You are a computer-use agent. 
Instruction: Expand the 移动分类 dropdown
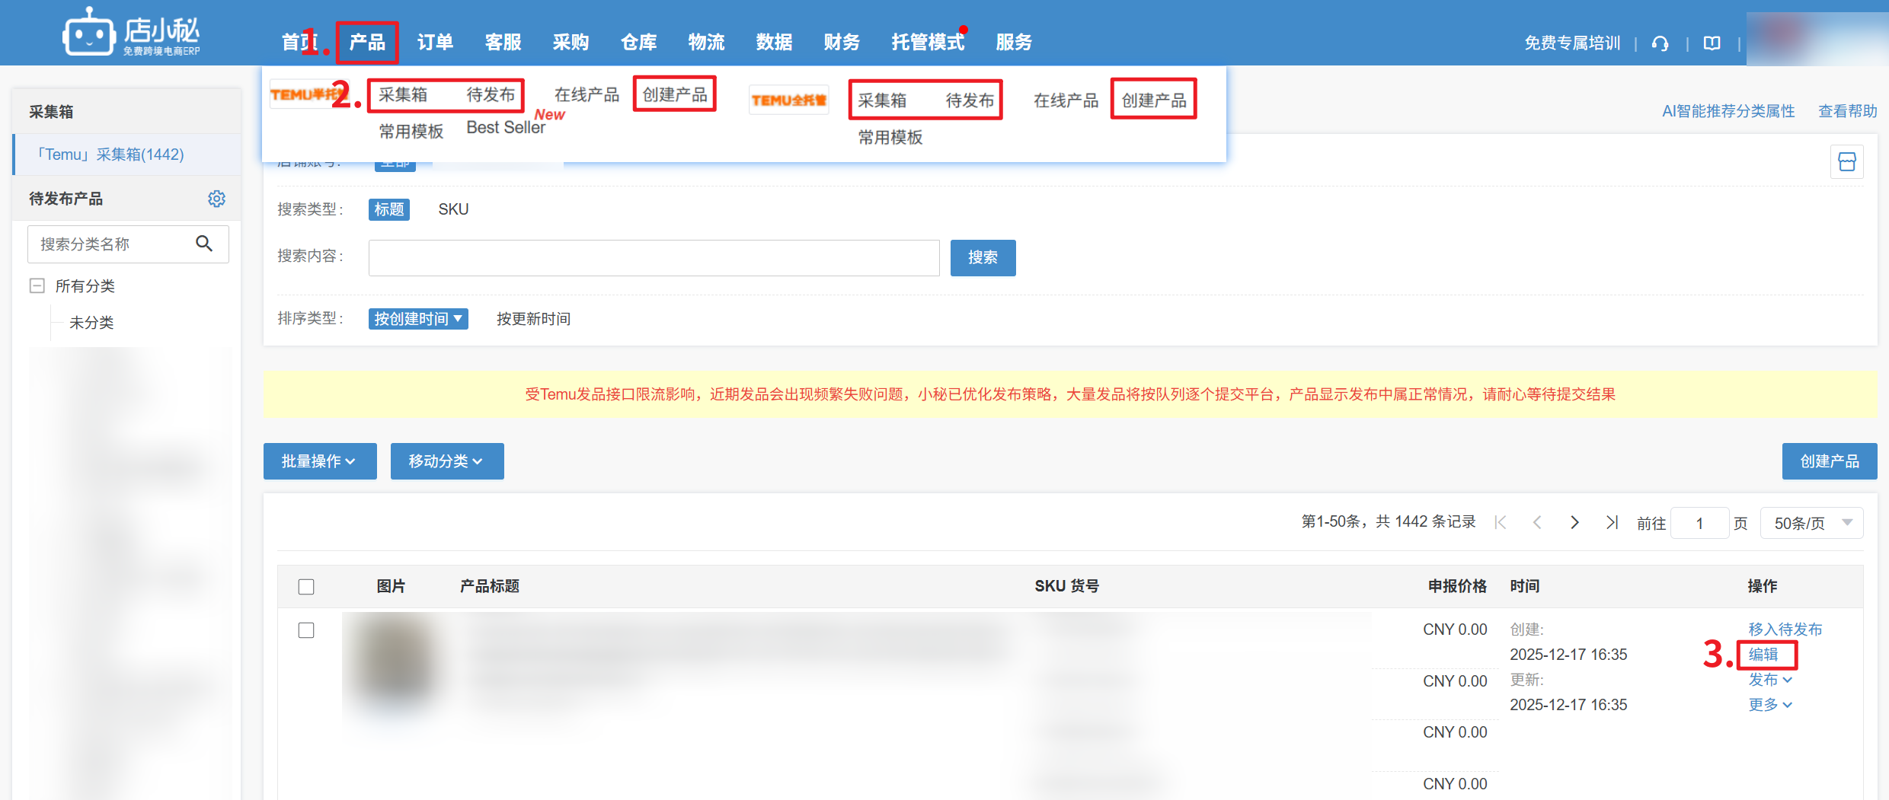point(446,461)
